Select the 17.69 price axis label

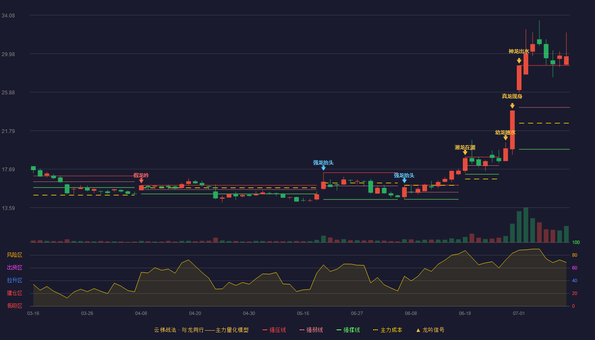(x=8, y=170)
